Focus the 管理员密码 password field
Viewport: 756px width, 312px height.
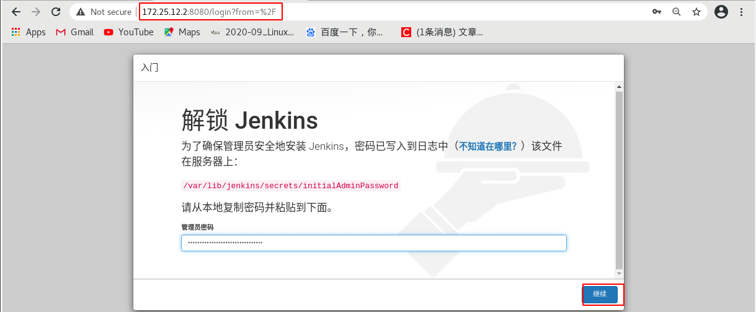[x=374, y=243]
